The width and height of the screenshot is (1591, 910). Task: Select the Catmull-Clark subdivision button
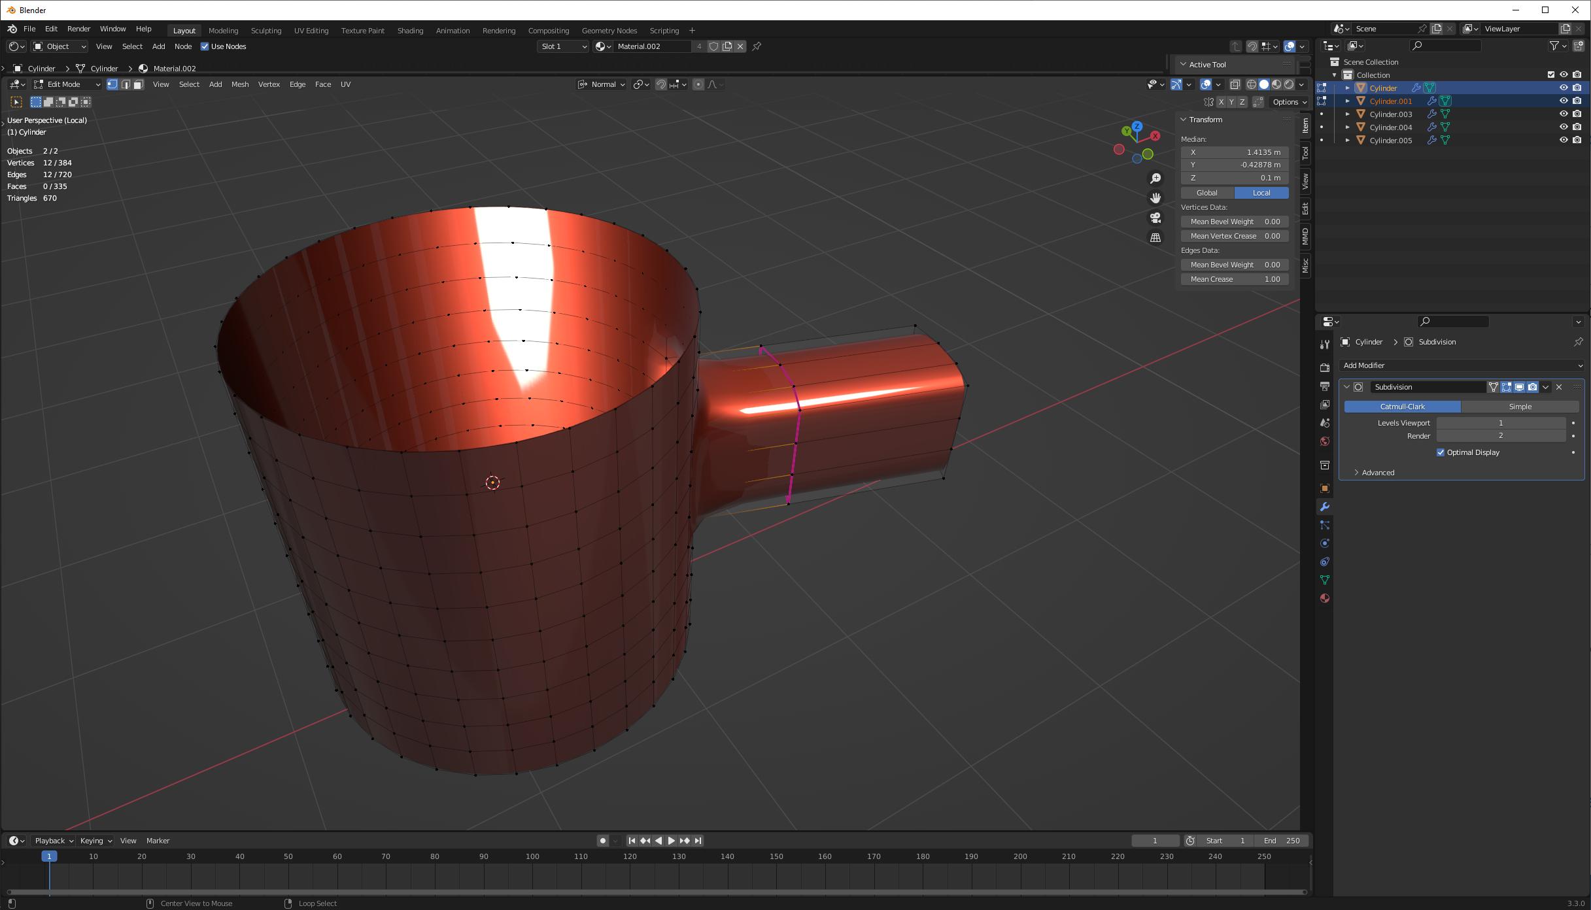click(x=1402, y=407)
